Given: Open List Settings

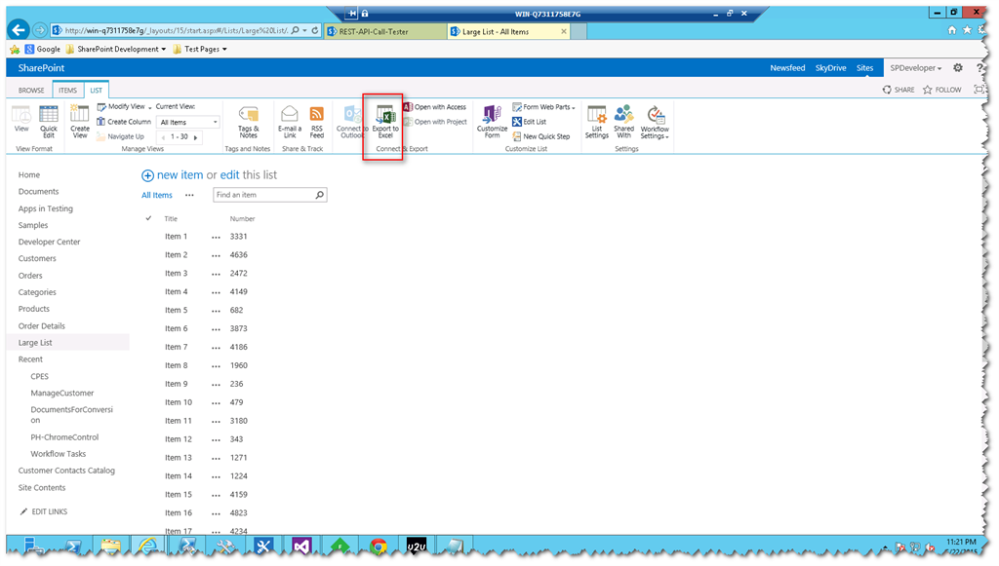Looking at the screenshot, I should coord(598,120).
